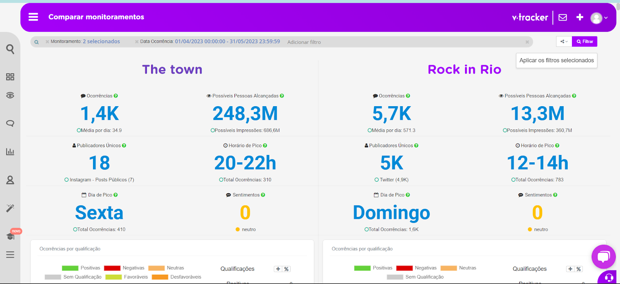Open the eye monitoring sidebar icon
This screenshot has width=620, height=284.
point(10,95)
